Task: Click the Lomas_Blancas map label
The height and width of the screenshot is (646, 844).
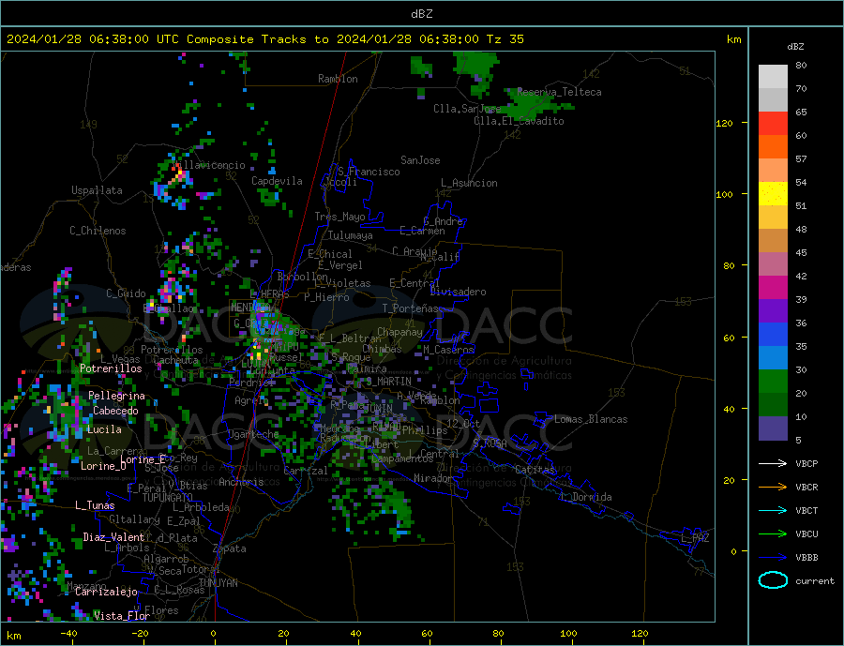Action: pyautogui.click(x=591, y=419)
